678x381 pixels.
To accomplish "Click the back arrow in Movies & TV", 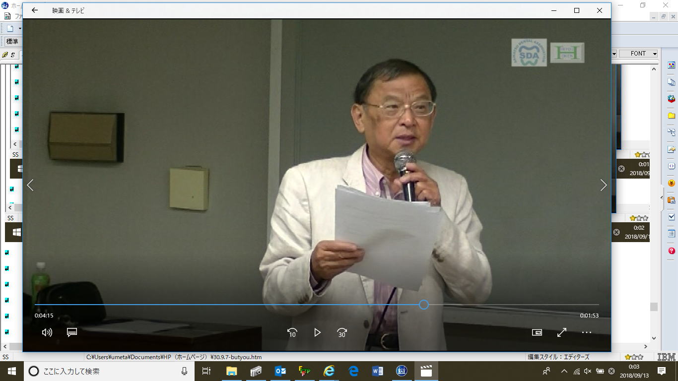I will click(x=35, y=10).
